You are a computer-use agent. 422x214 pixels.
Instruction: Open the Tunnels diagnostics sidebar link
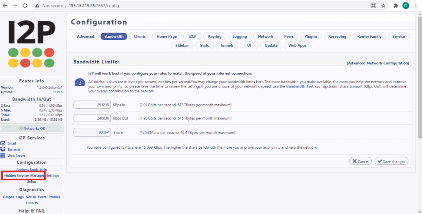tap(31, 203)
